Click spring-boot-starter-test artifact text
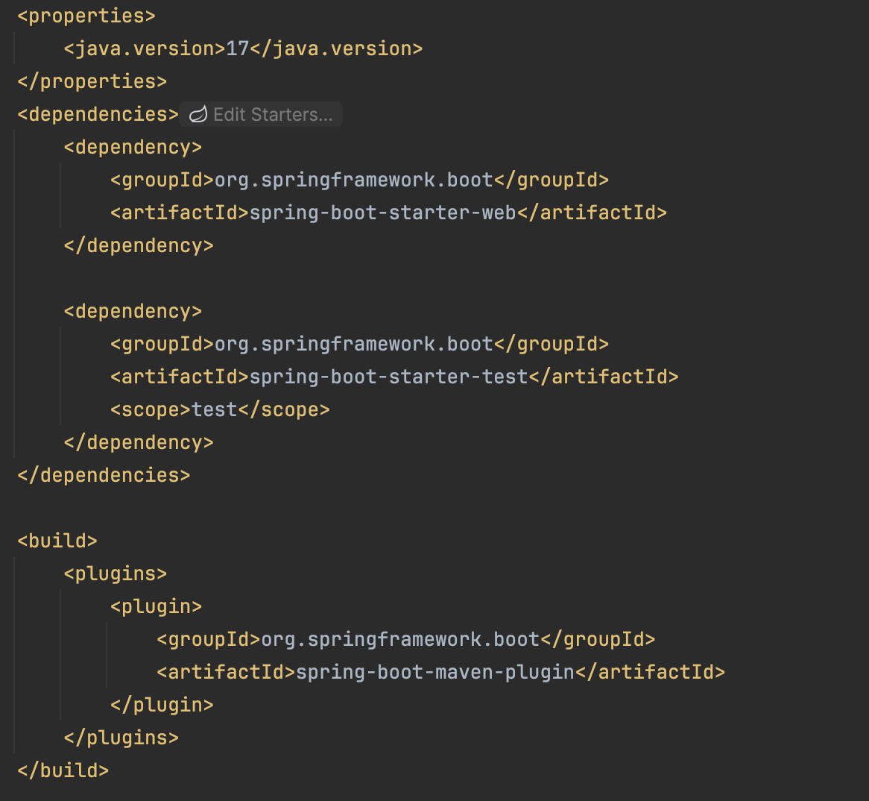This screenshot has width=869, height=801. (x=388, y=377)
